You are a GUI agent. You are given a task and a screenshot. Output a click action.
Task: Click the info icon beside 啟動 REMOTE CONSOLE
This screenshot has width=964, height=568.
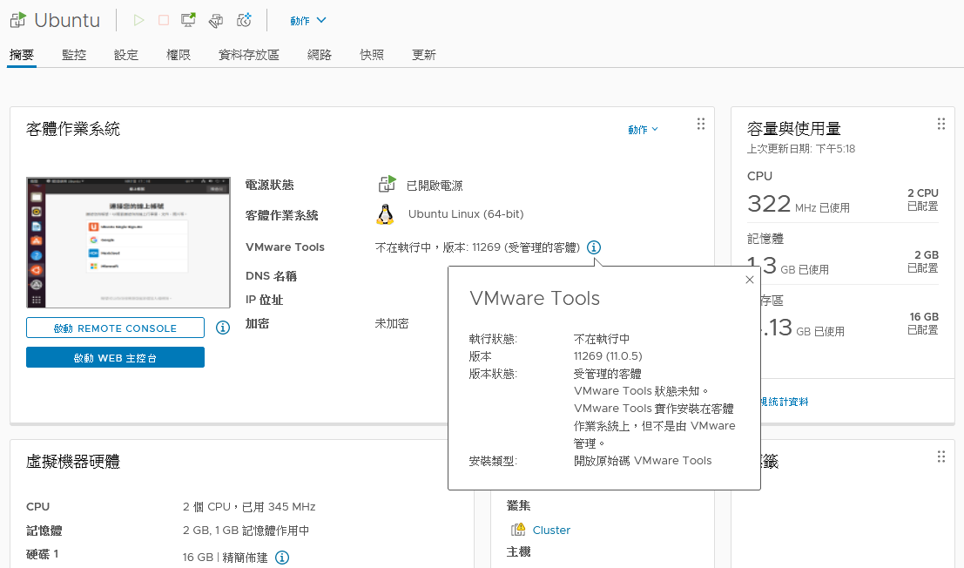point(223,328)
